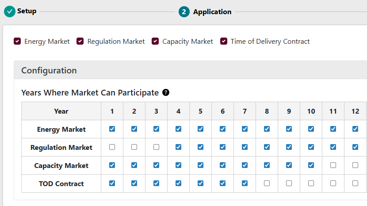This screenshot has height=206, width=367.
Task: Uncheck the Capacity Market application checkbox
Action: [x=155, y=41]
